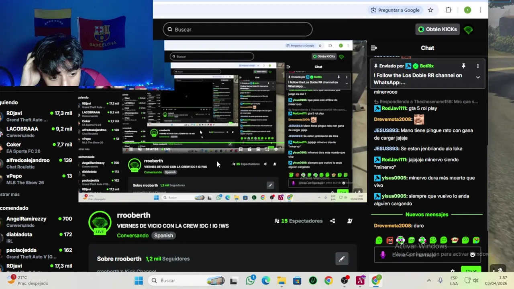The image size is (514, 289).
Task: Open the green U app on the taskbar
Action: [x=313, y=281]
